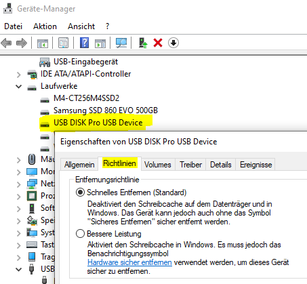Click the USB DISK Pro drive icon

45,124
